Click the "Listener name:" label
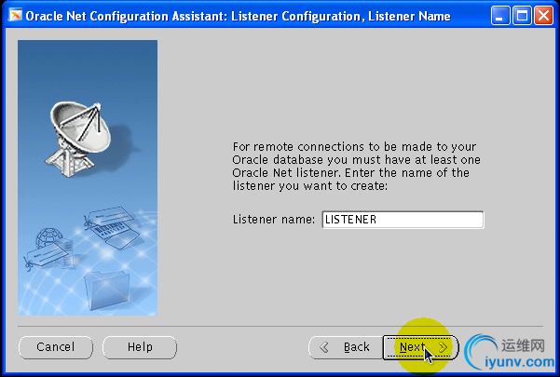Viewport: 560px width, 377px height. tap(274, 220)
